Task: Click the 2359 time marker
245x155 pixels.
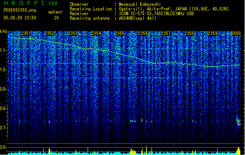Action: 213,33
